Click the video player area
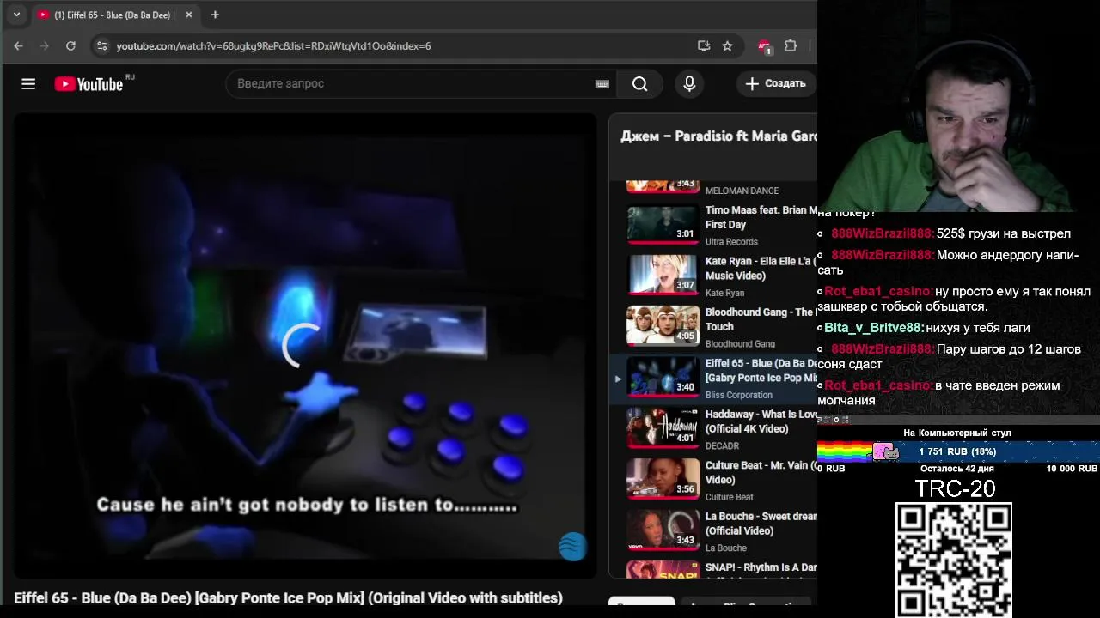The width and height of the screenshot is (1100, 618). [305, 345]
